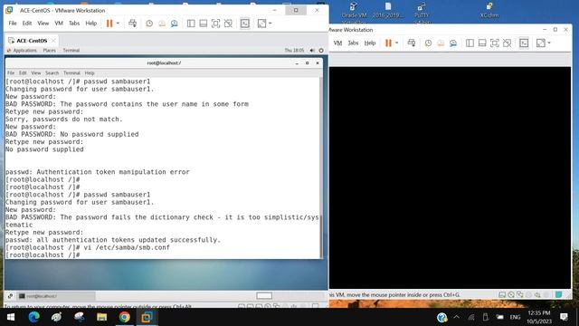Open terminal window's Search menu
Image resolution: width=579 pixels, height=326 pixels.
coord(52,72)
